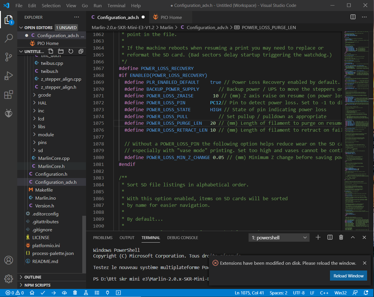Open the Selection menu

point(51,5)
